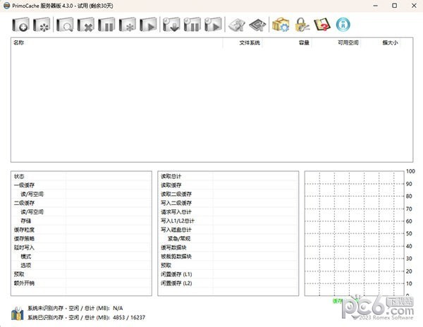Select the 读取二级缓存 row

228,194
